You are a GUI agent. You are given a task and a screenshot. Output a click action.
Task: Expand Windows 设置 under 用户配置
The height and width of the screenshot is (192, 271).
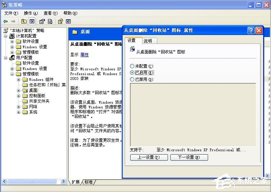pos(12,69)
